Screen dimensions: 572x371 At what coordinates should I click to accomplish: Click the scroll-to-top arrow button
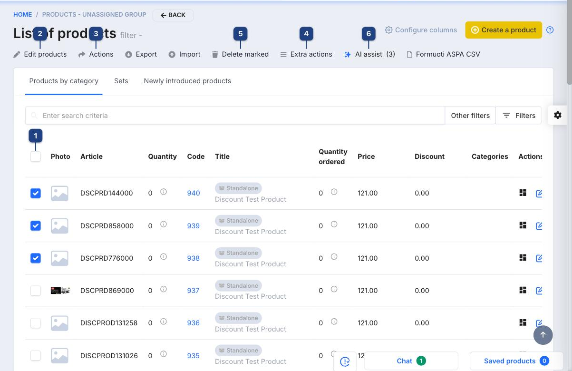tap(543, 335)
